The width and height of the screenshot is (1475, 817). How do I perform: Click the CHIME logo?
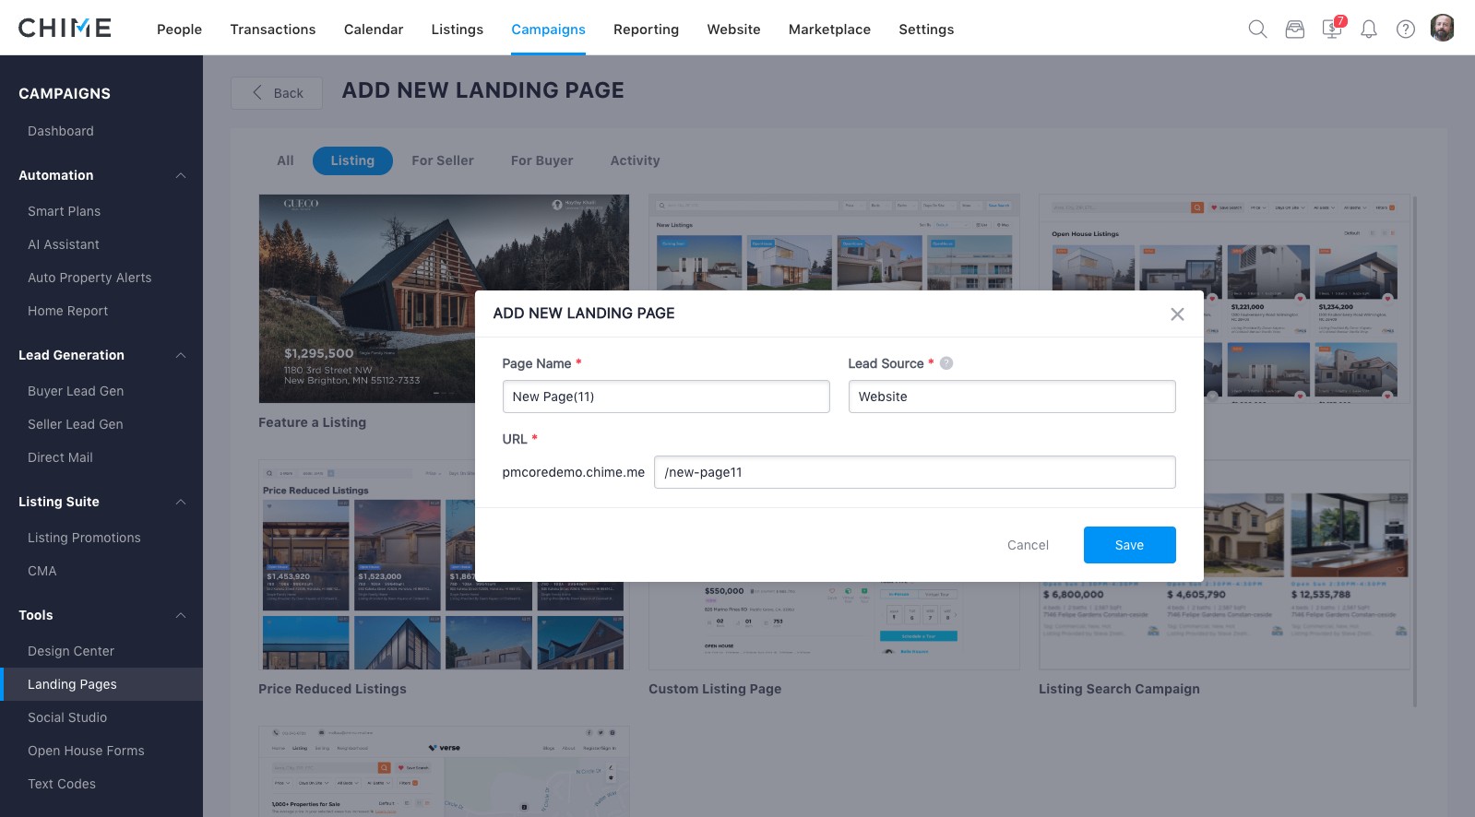click(x=65, y=28)
